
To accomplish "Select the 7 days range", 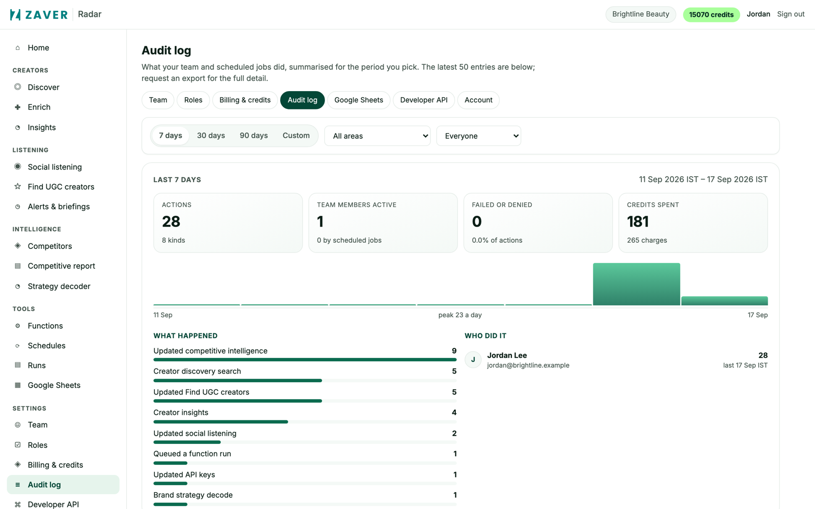I will point(171,135).
